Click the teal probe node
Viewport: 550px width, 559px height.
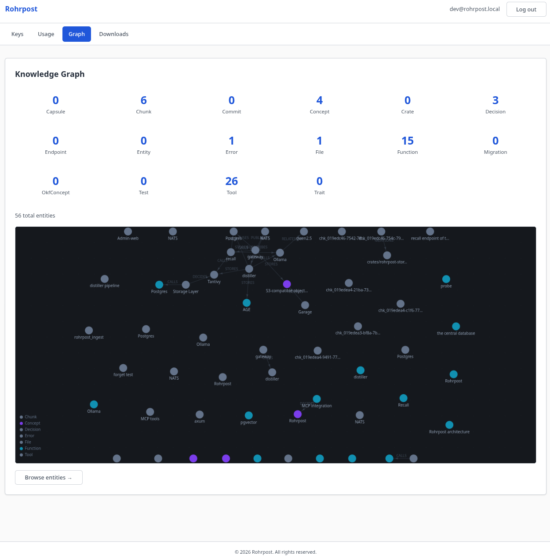446,279
